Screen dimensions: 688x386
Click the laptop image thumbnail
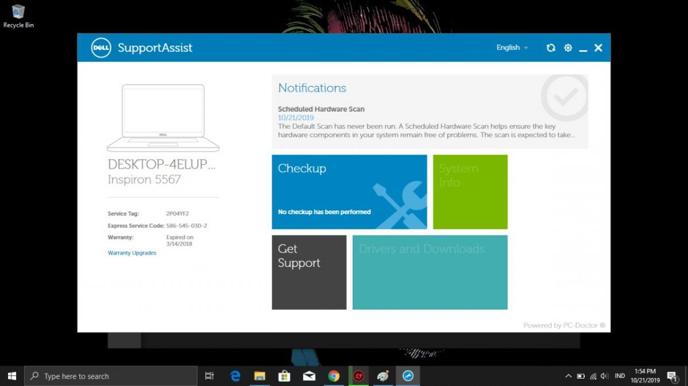pos(163,117)
